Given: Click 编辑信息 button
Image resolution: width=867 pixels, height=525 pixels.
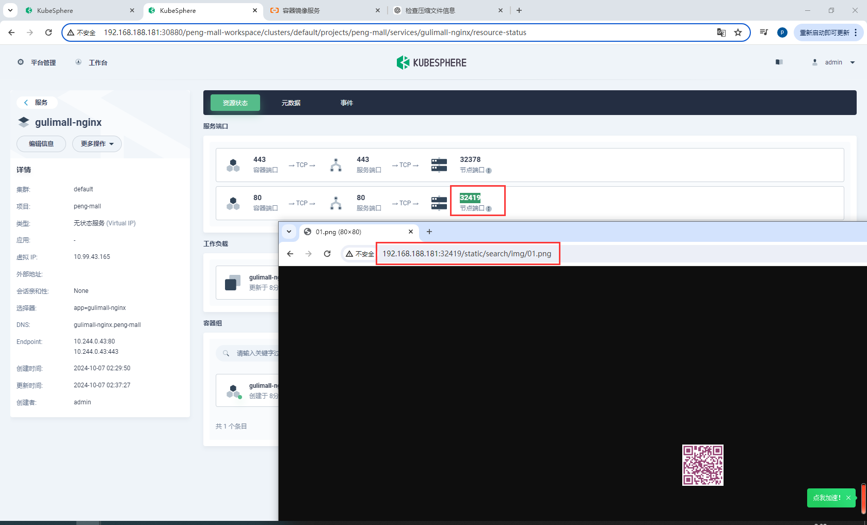Looking at the screenshot, I should click(41, 144).
